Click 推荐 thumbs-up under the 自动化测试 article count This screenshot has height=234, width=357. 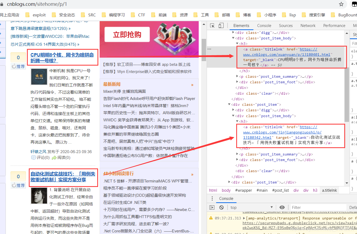point(18,185)
